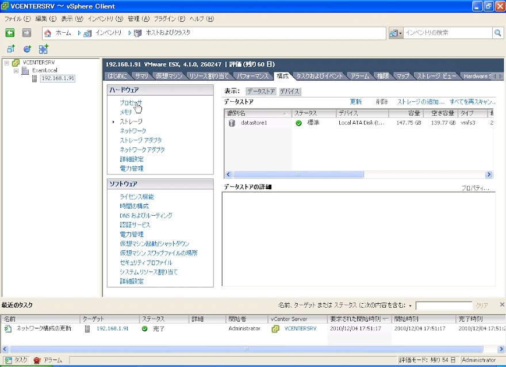
Task: Open the プラグイン (Plug-ins) menu
Action: coord(169,19)
